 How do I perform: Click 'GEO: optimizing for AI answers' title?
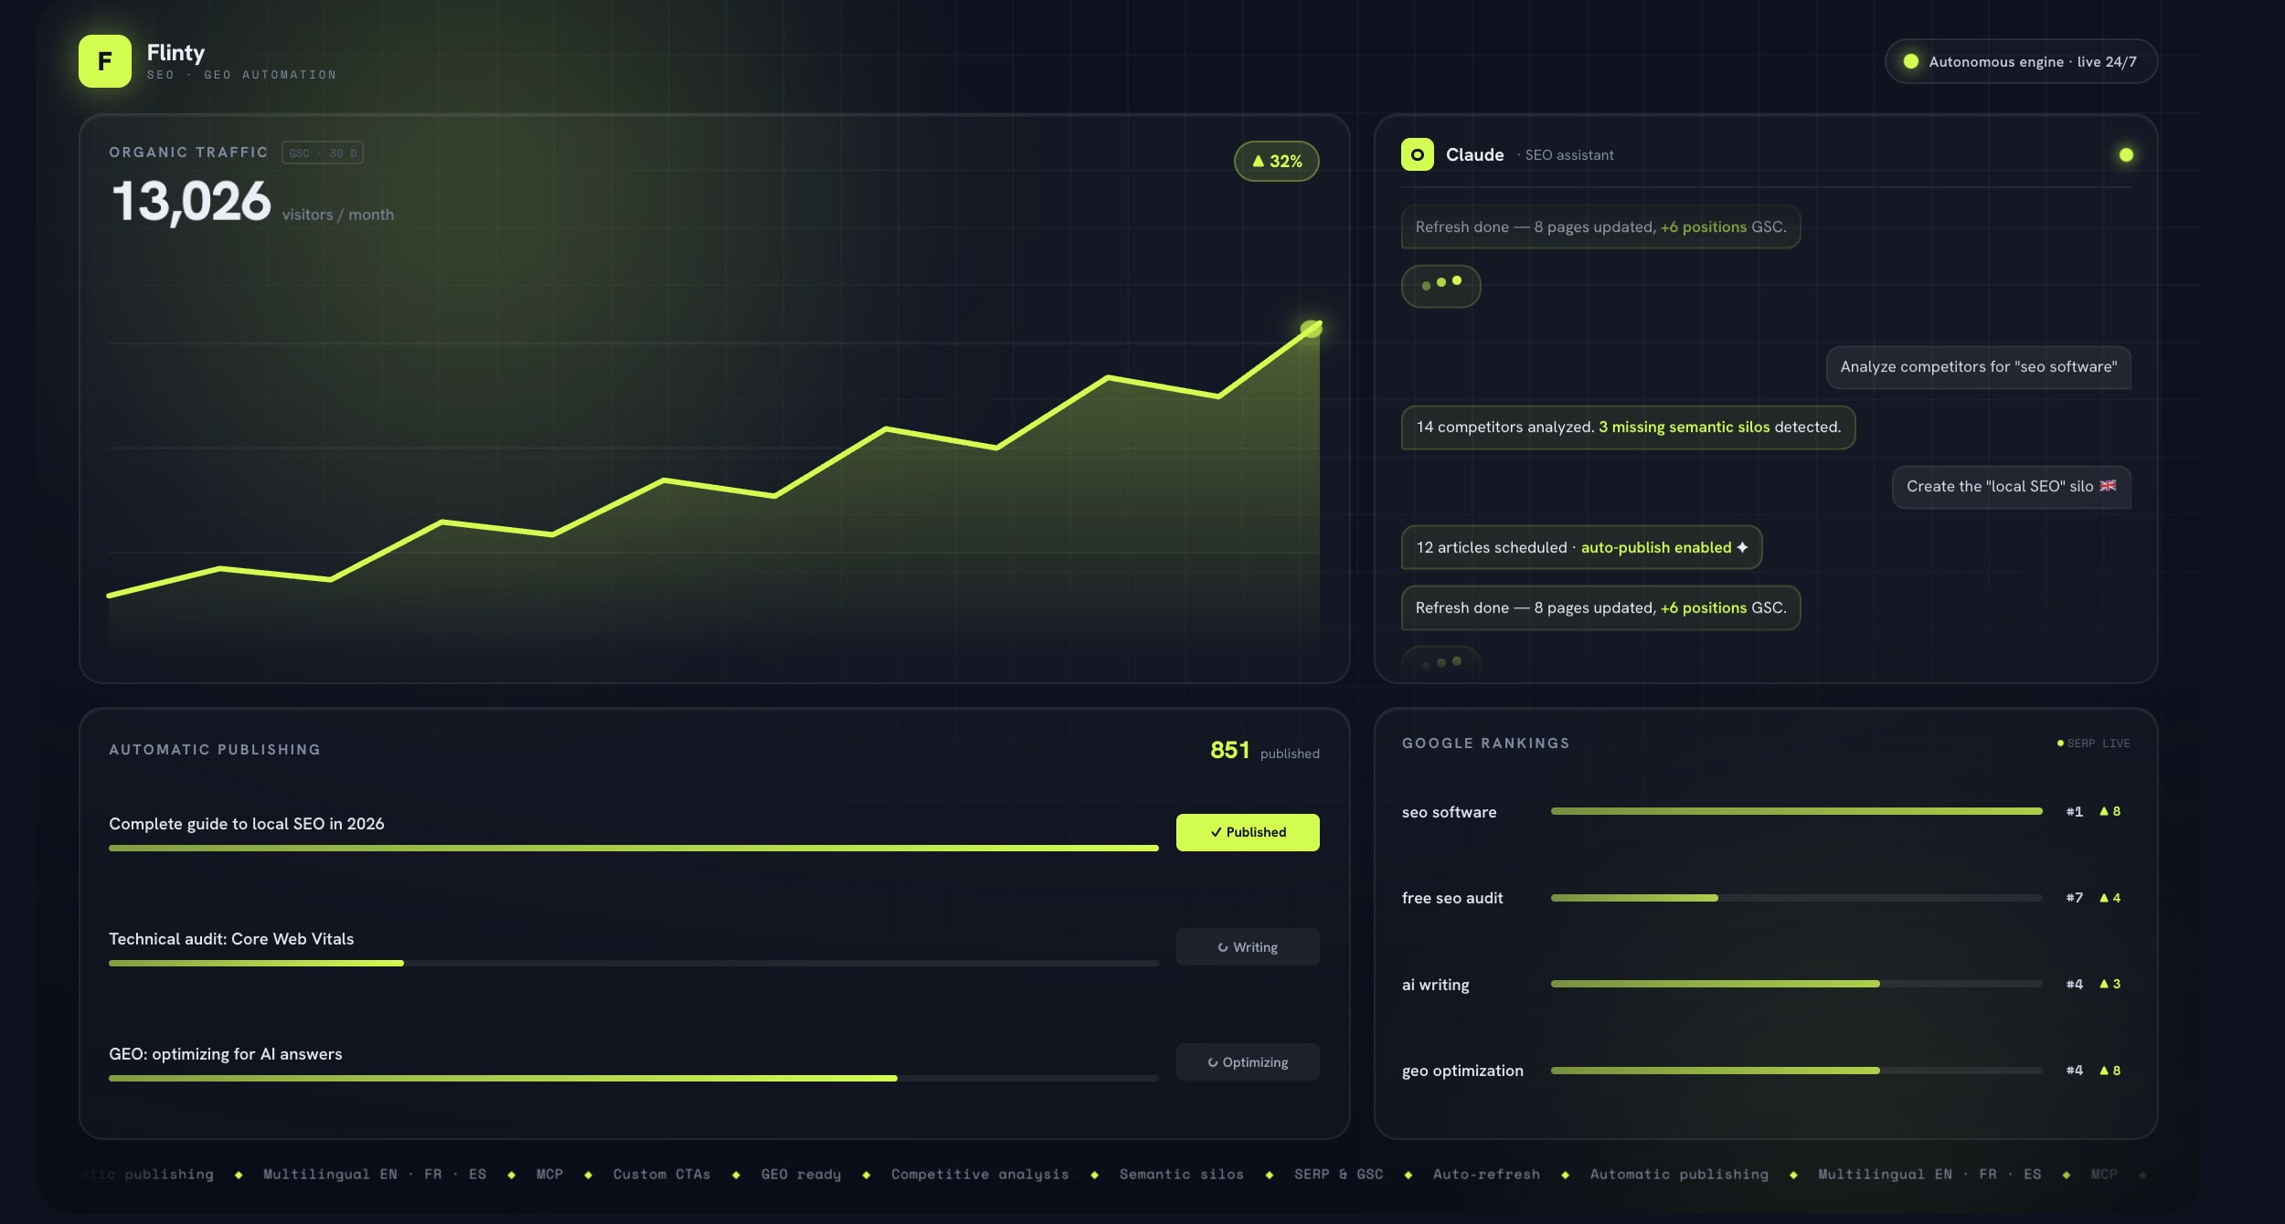tap(226, 1054)
